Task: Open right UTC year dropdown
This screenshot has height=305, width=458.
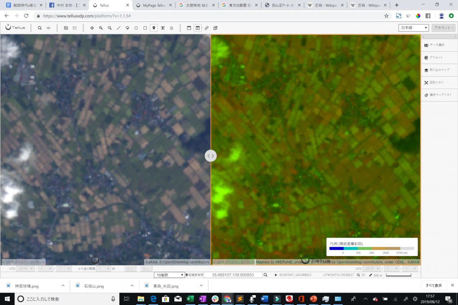Action: point(372,269)
